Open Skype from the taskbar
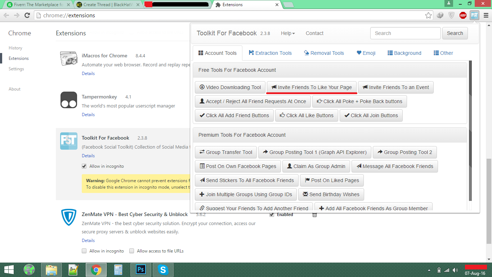This screenshot has height=277, width=492. [x=163, y=270]
